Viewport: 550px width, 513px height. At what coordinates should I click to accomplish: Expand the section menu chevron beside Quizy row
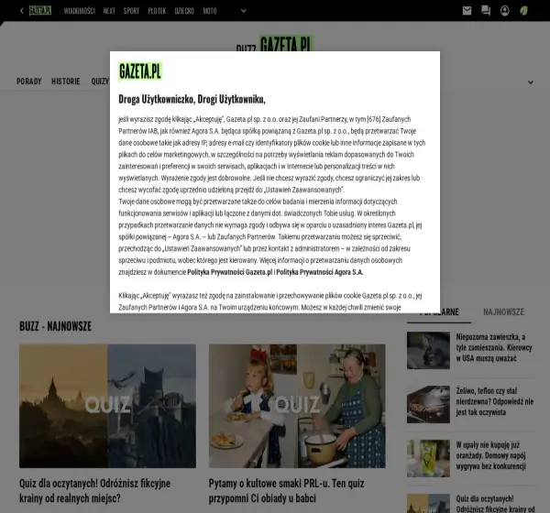pos(531,82)
